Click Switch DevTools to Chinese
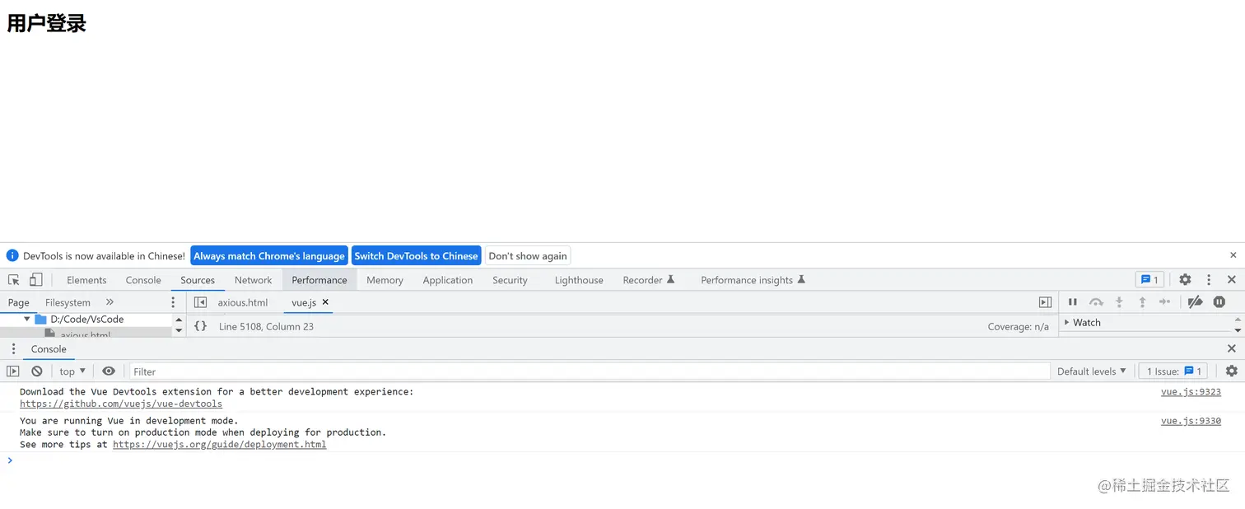This screenshot has width=1245, height=509. (416, 255)
